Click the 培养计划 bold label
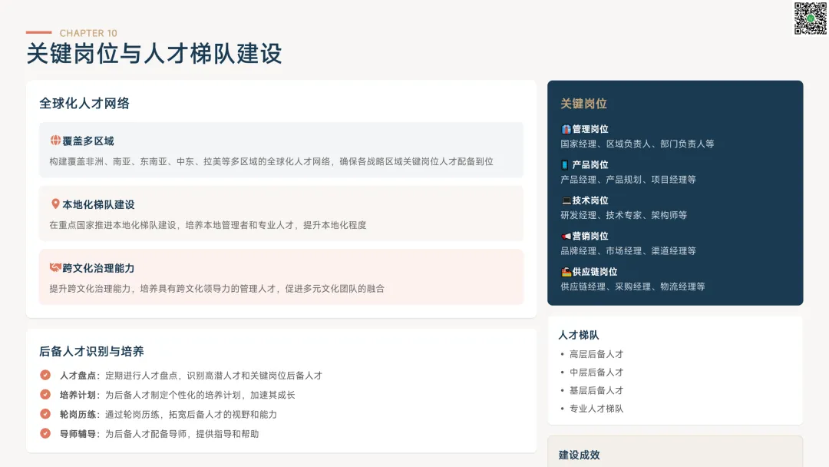The width and height of the screenshot is (829, 467). click(78, 395)
